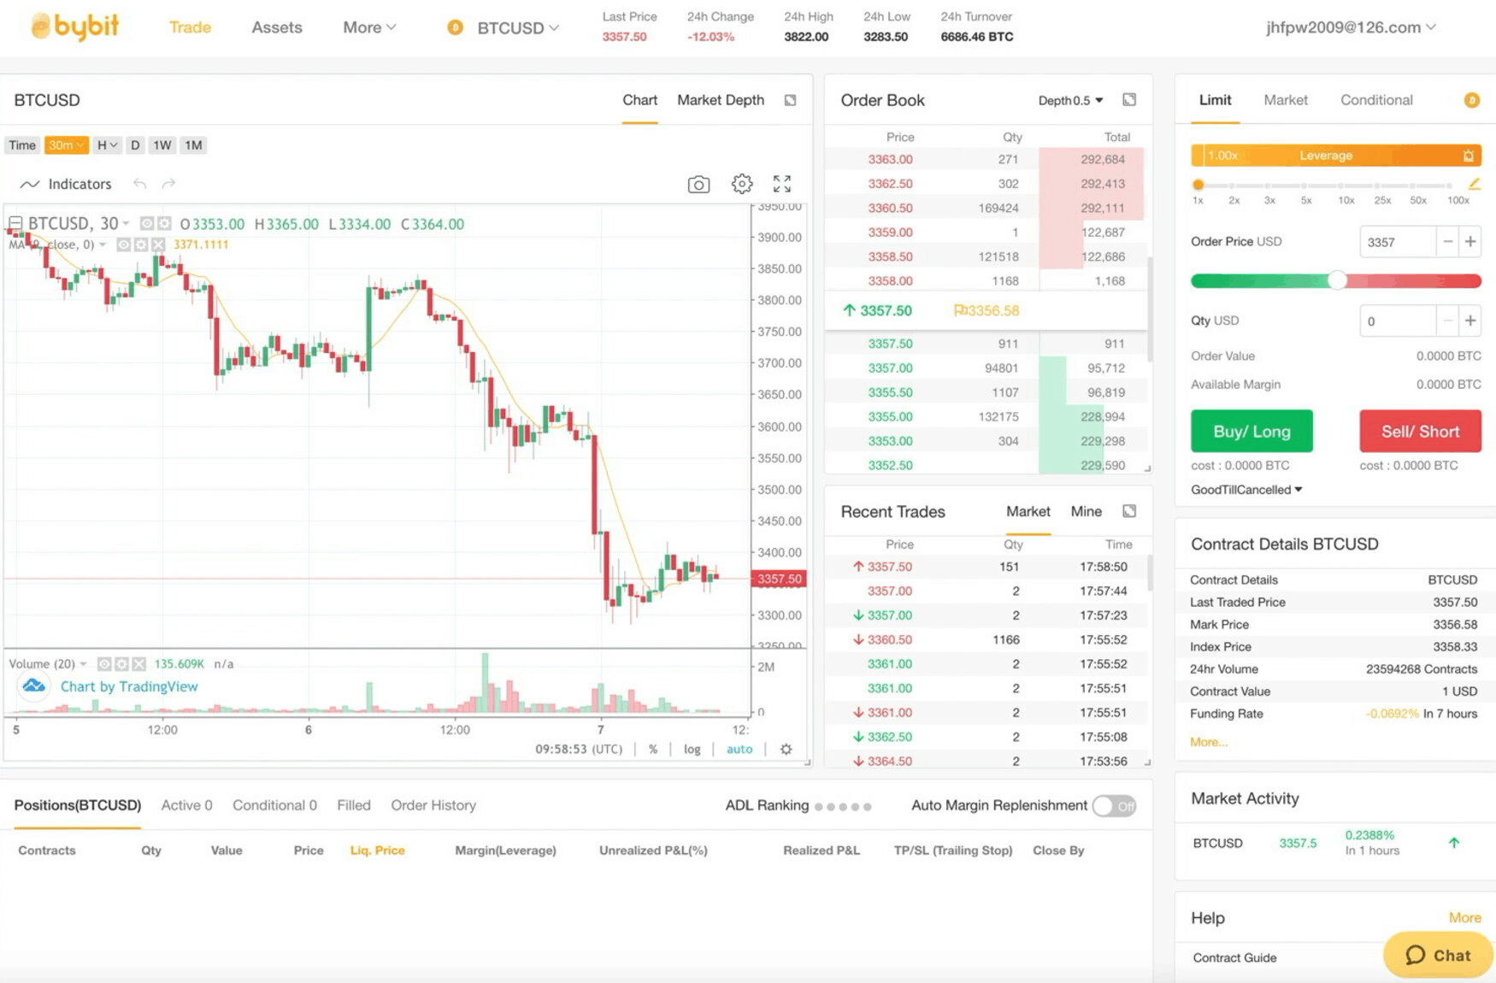Open BTCUSD series settings gear in the legend
This screenshot has height=983, width=1496.
(164, 223)
